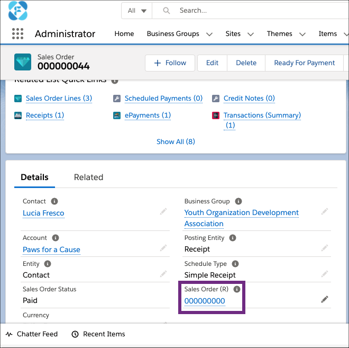Click the 000000044 record title
This screenshot has width=349, height=348.
pyautogui.click(x=63, y=66)
